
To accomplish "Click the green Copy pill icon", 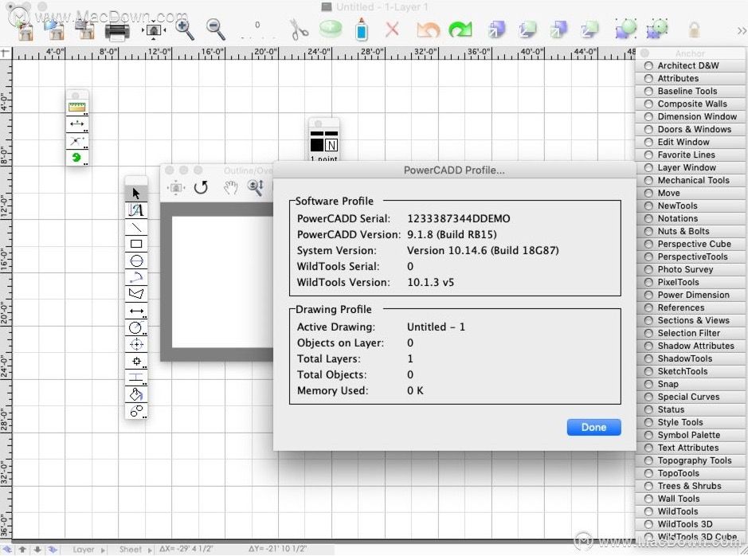I will (330, 29).
